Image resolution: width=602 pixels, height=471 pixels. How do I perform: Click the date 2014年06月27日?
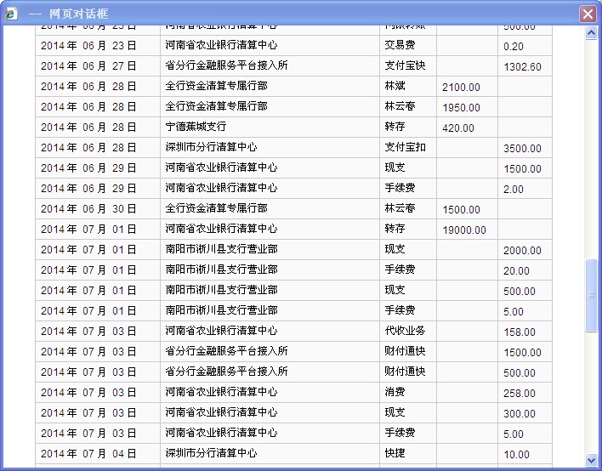[88, 65]
